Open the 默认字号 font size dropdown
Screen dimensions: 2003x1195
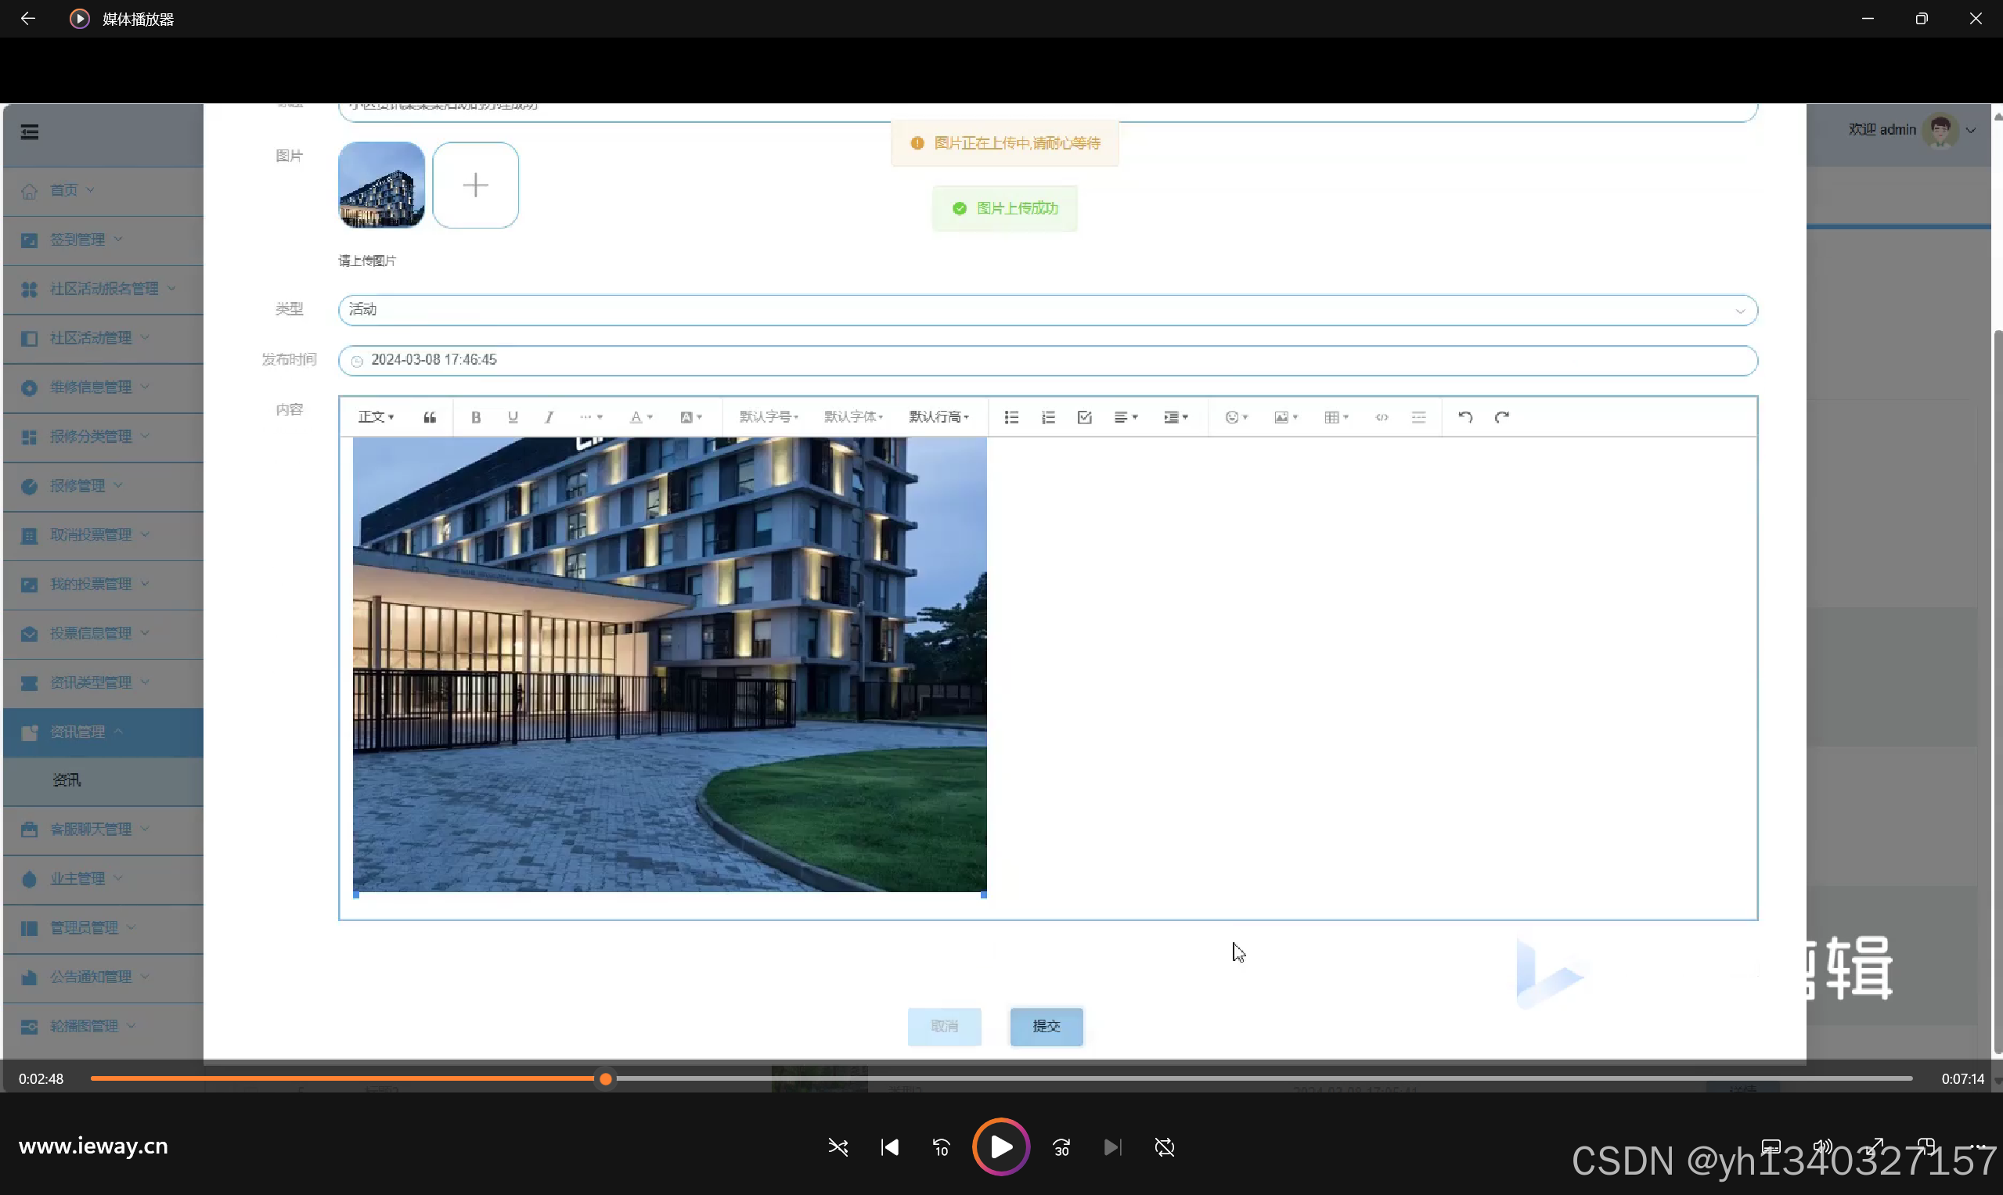(769, 417)
